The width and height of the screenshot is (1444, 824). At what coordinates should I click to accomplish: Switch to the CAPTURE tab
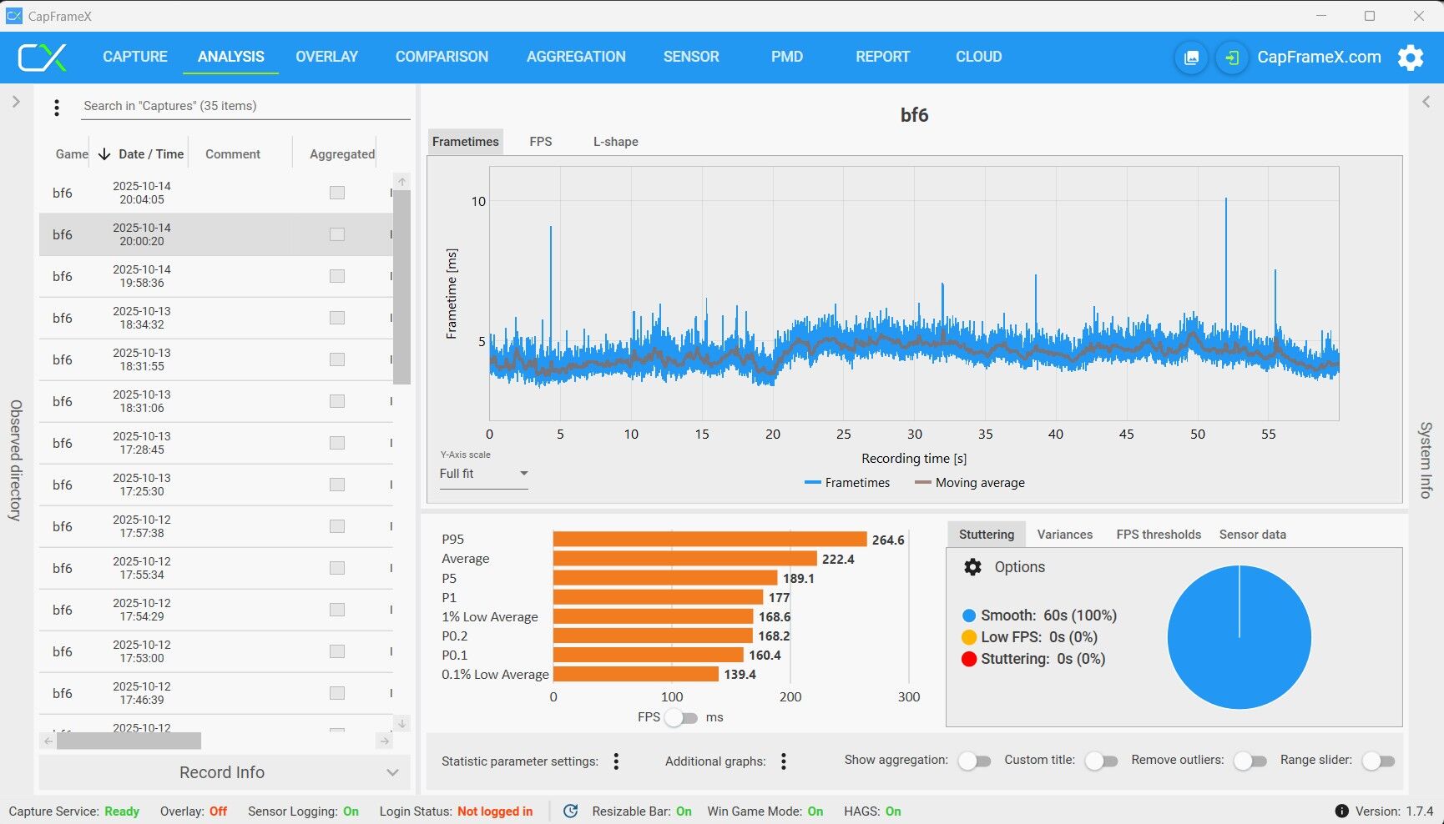point(135,57)
